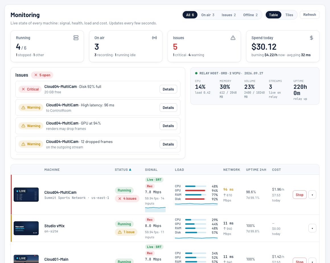Filter machines by On air
This screenshot has width=330, height=263.
pyautogui.click(x=208, y=15)
